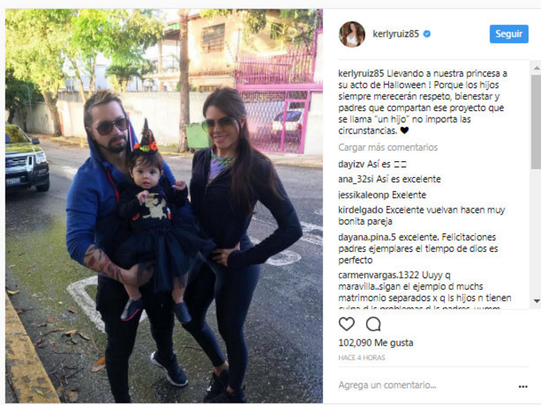Open the kerlyruiz85 username in header
Image resolution: width=541 pixels, height=405 pixels.
click(x=395, y=33)
